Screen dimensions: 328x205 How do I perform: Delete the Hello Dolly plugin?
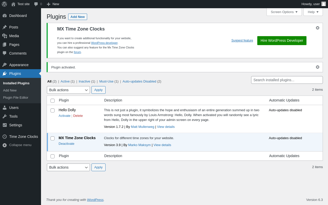[78, 116]
